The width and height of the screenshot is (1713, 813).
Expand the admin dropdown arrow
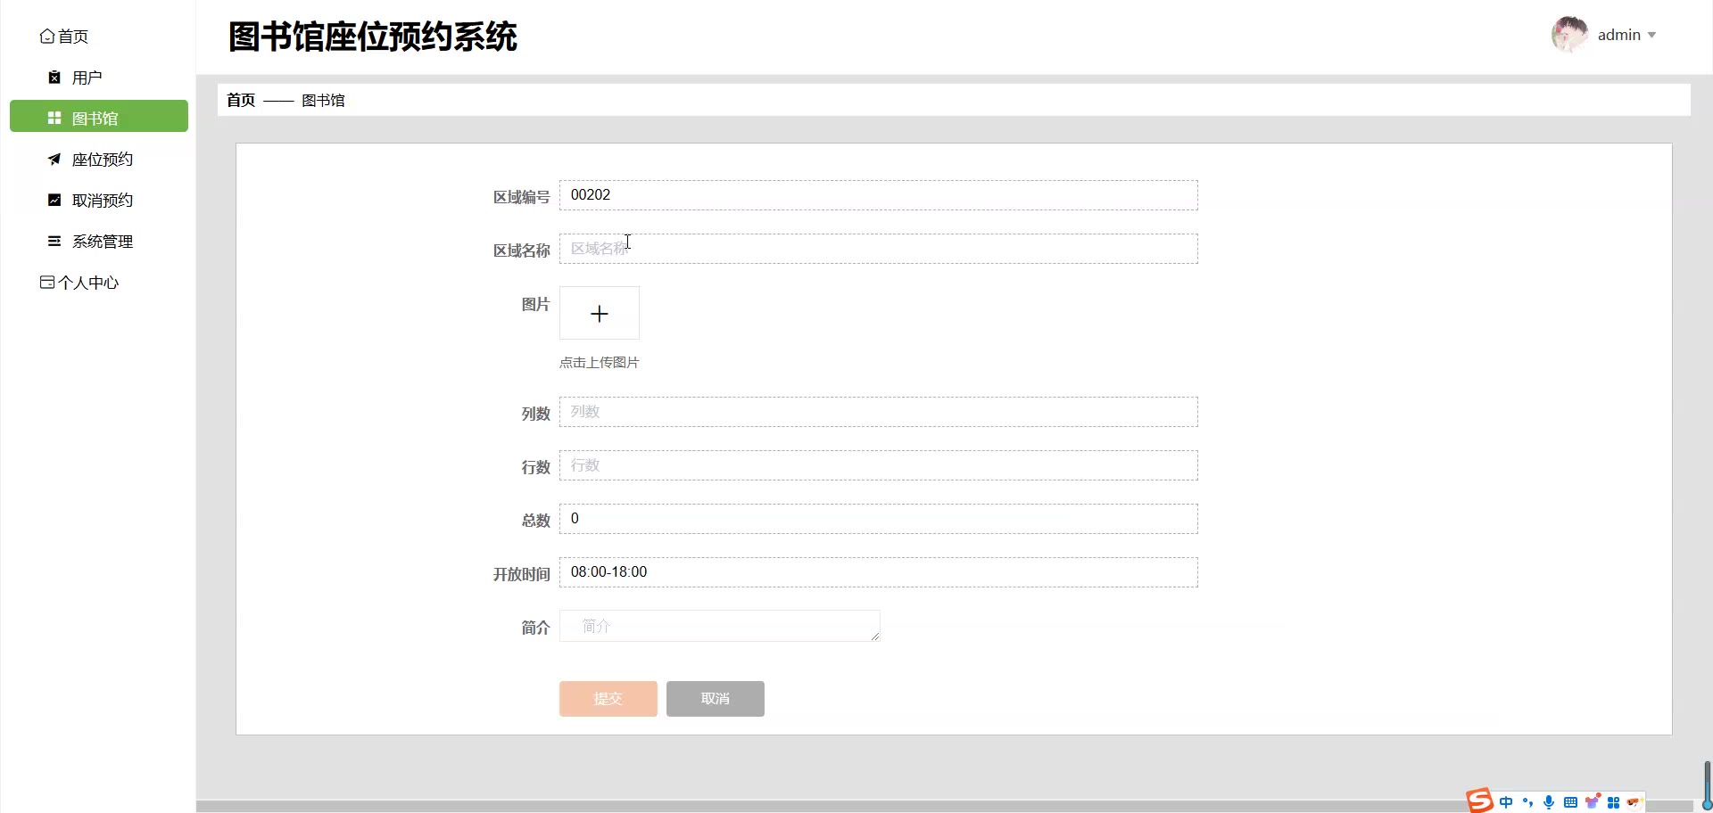[x=1651, y=36]
